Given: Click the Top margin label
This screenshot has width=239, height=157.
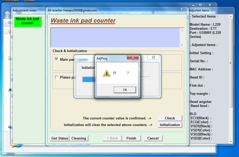Looking at the screenshot, I should click(x=200, y=93).
